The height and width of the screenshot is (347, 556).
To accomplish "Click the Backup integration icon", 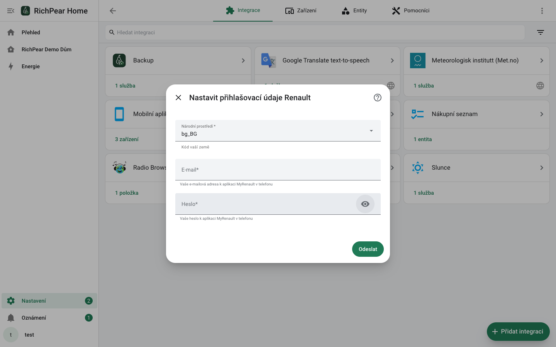I will (119, 61).
